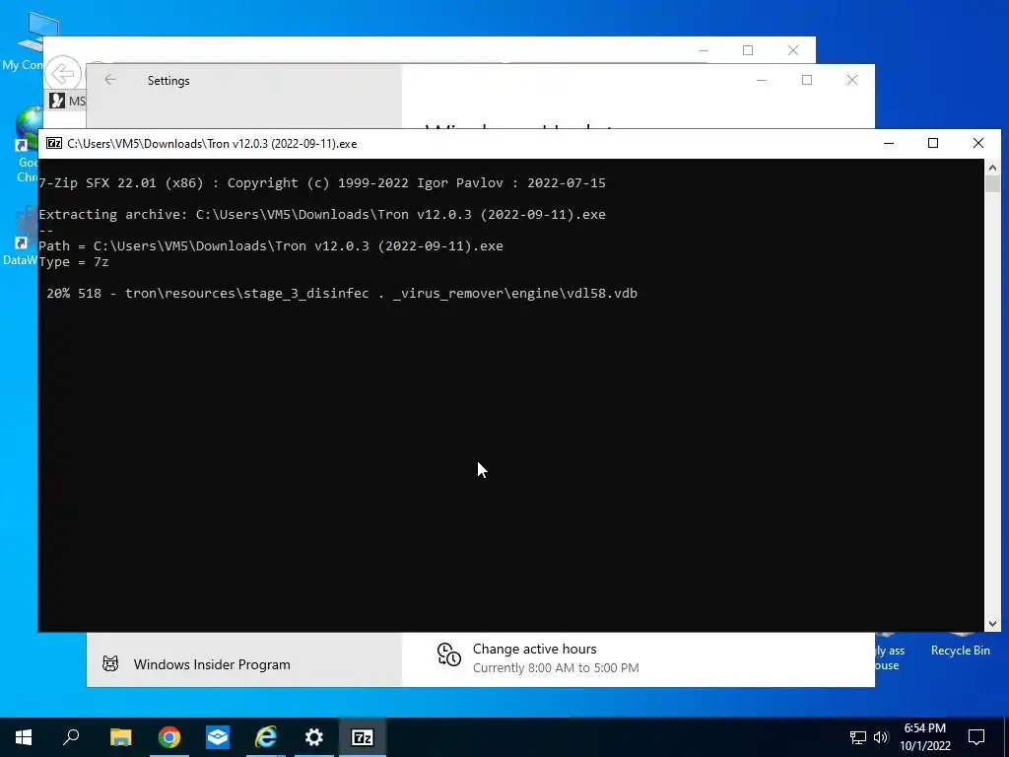The height and width of the screenshot is (757, 1009).
Task: Open the blue box app in taskbar
Action: (218, 737)
